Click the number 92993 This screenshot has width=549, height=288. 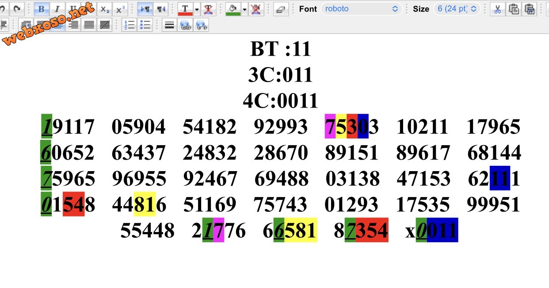click(281, 127)
